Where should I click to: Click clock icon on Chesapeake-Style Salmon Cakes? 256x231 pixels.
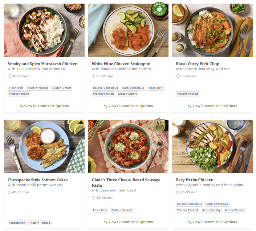tap(9, 192)
